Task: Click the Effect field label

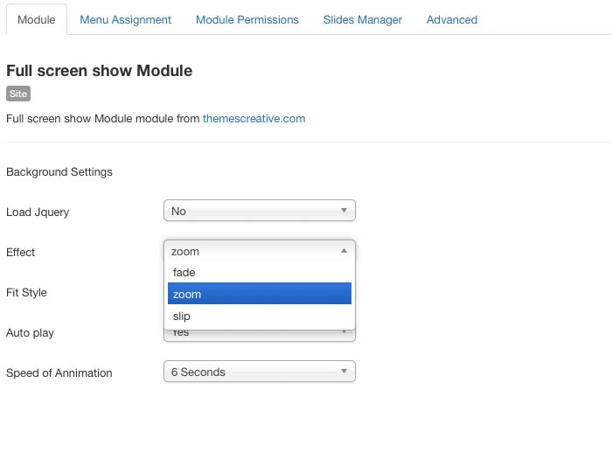Action: [21, 252]
